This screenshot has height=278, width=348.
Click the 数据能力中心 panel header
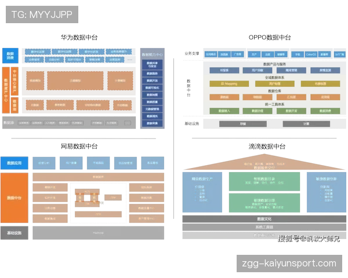[x=152, y=54]
